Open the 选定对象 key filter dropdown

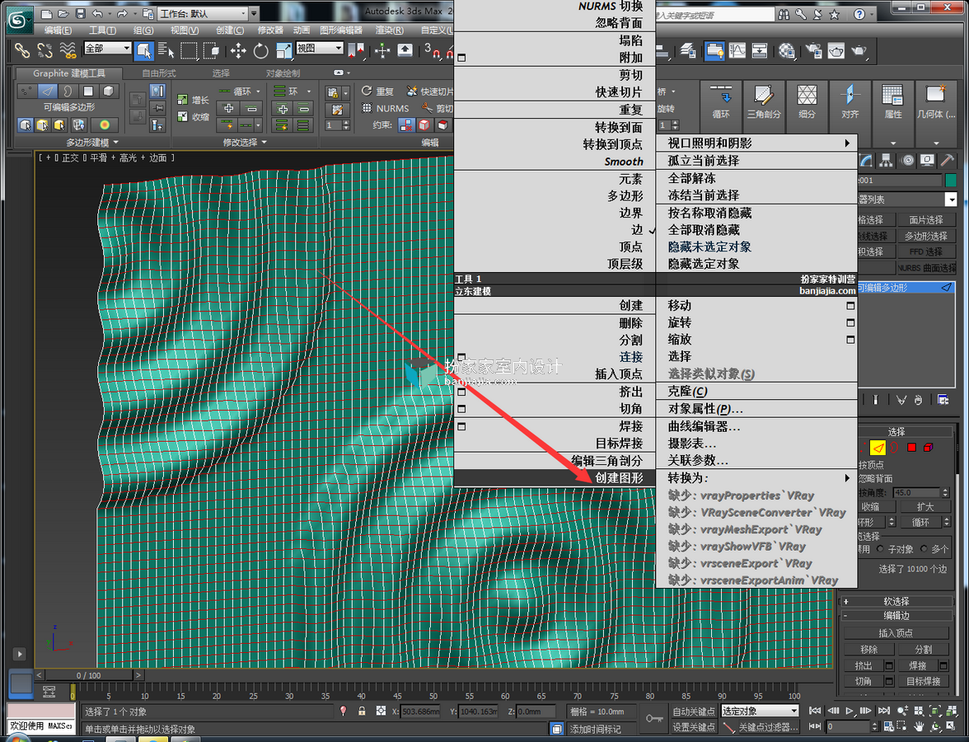[x=760, y=711]
